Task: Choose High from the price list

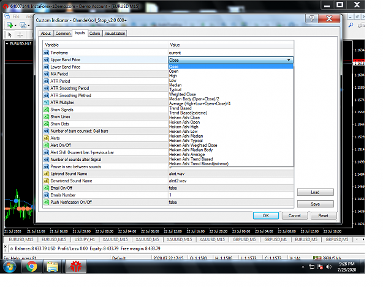Action: 231,76
